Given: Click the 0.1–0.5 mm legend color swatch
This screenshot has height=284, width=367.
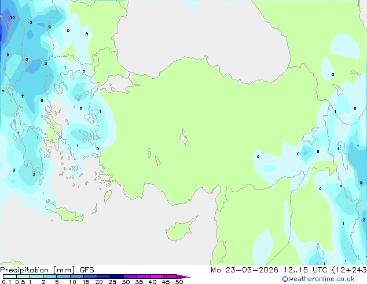Looking at the screenshot, I should pos(10,276).
